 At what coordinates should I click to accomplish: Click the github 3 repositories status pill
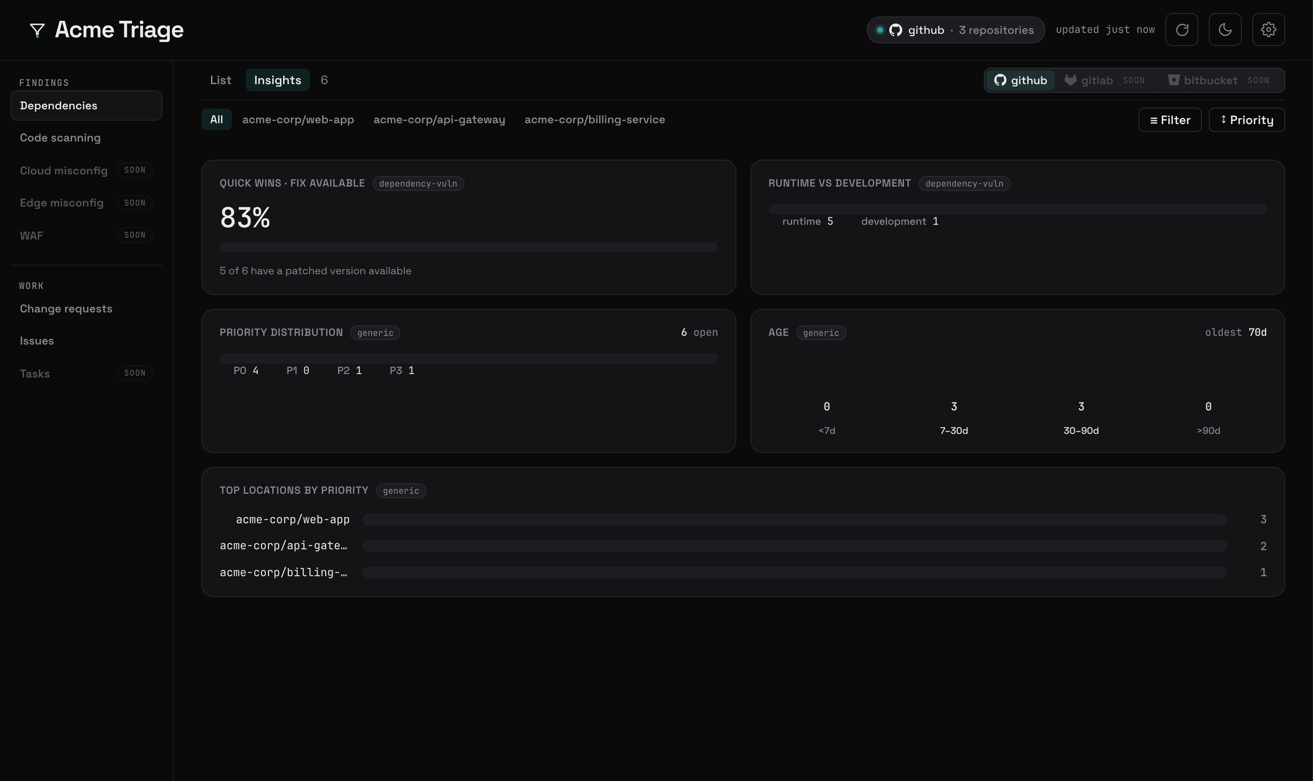pyautogui.click(x=955, y=30)
